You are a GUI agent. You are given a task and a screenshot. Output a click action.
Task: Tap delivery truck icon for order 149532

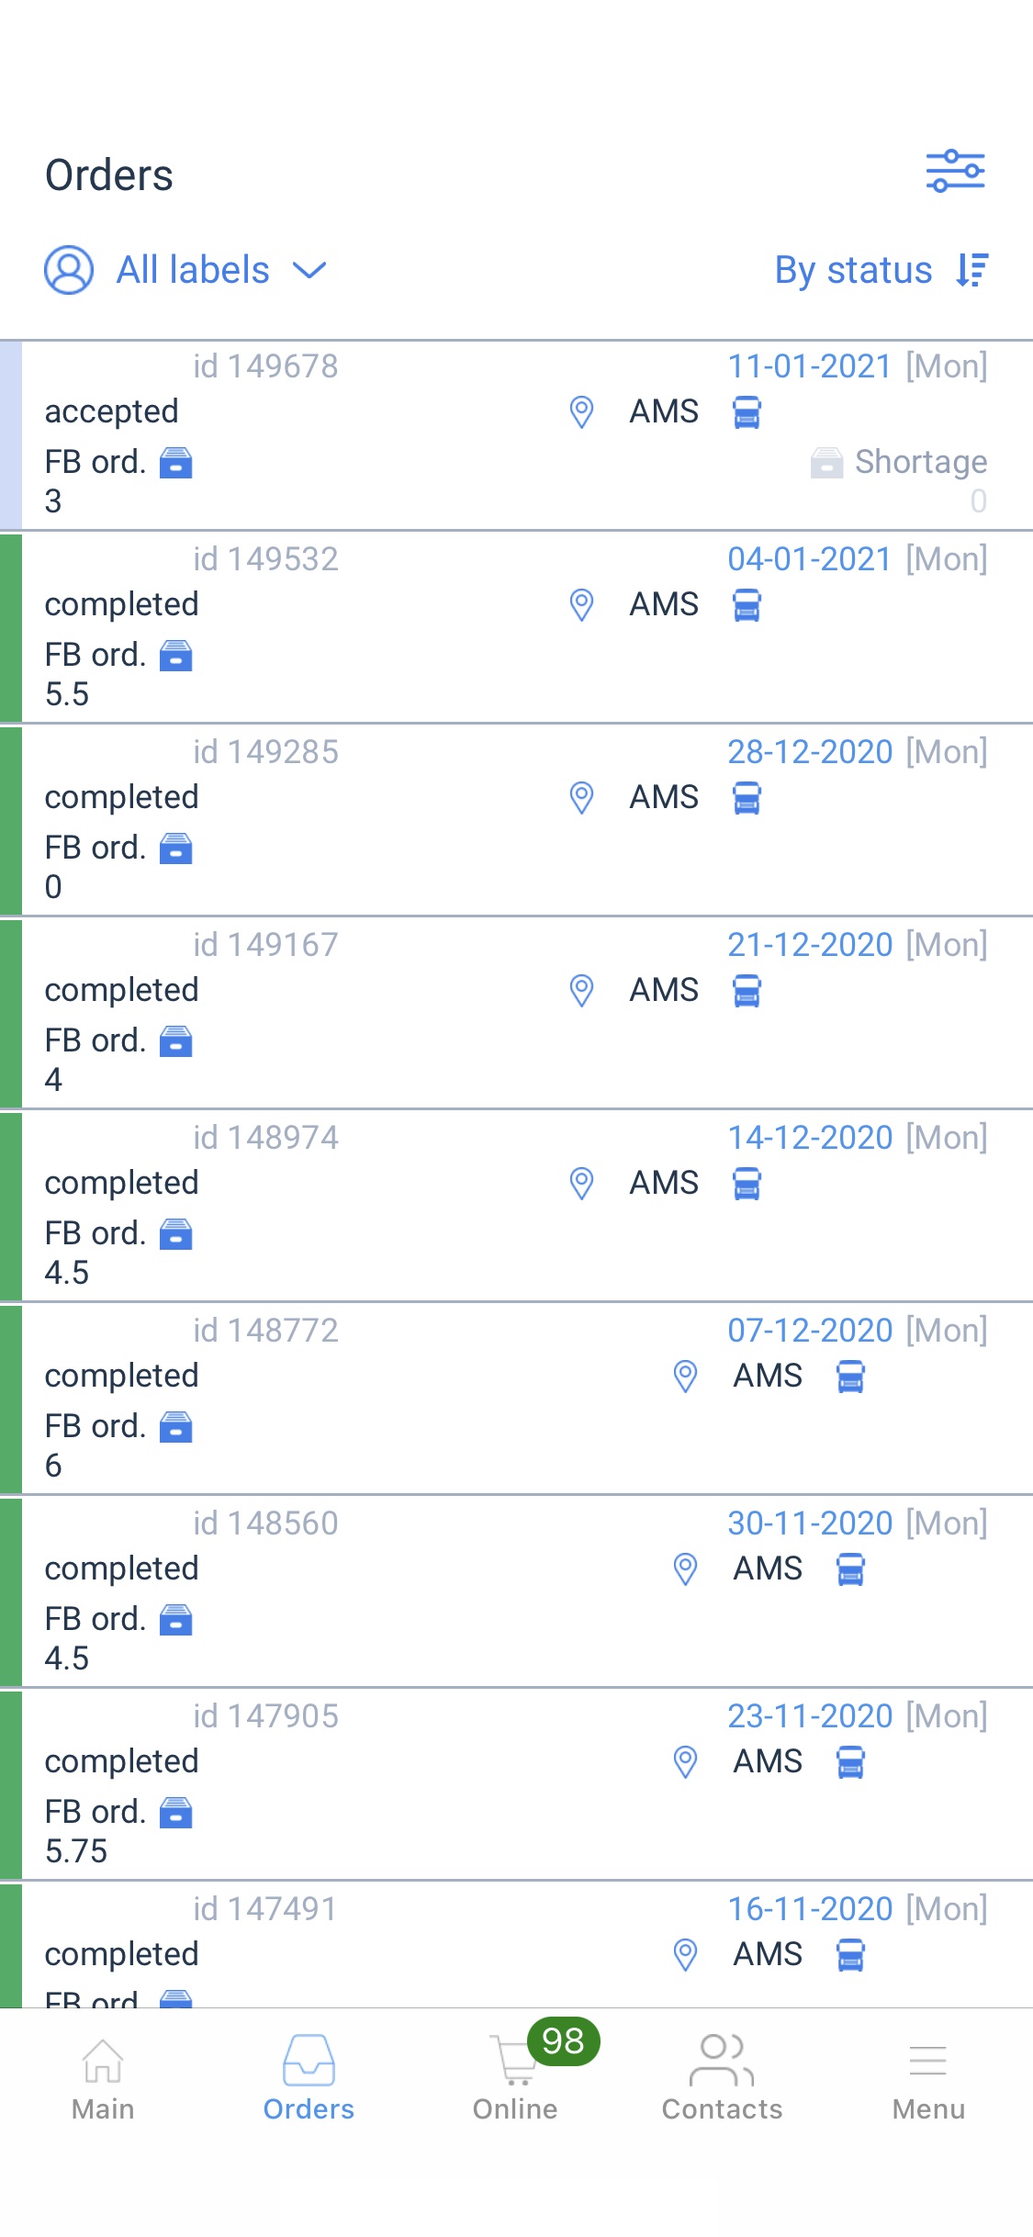click(747, 605)
